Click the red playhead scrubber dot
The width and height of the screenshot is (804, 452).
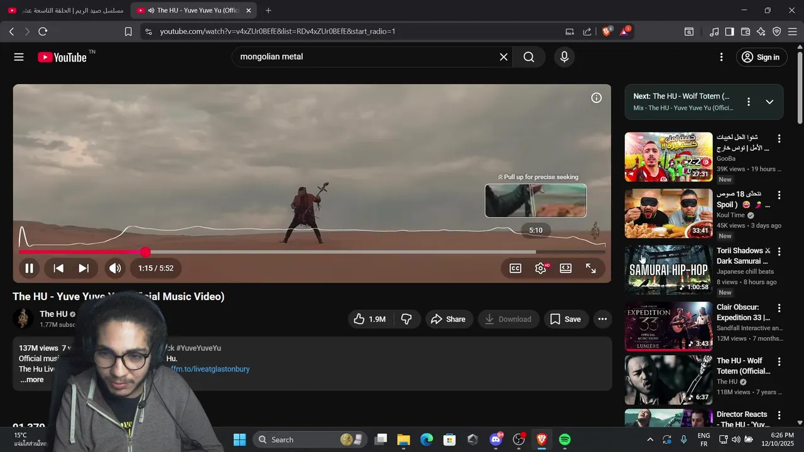[x=145, y=252]
